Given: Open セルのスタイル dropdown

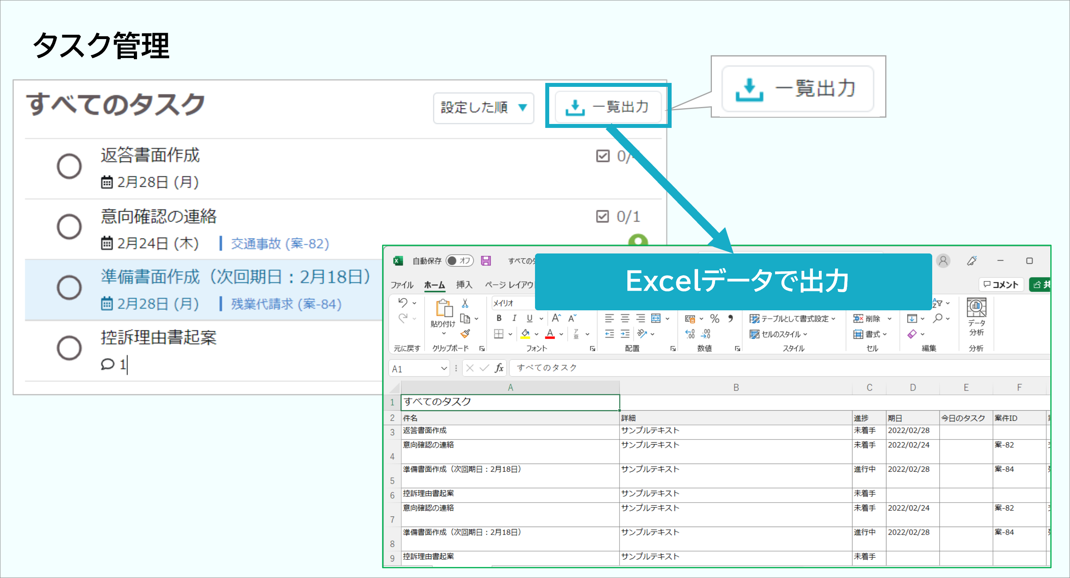Looking at the screenshot, I should point(778,334).
